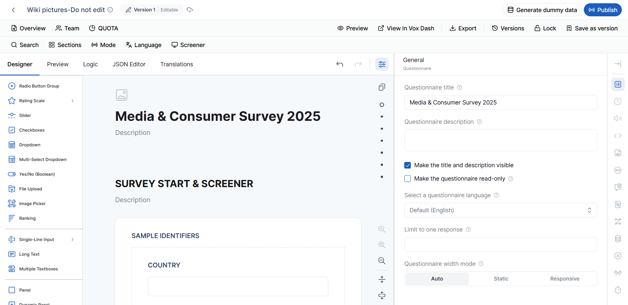This screenshot has width=628, height=305.
Task: Collapse the right properties panel arrow
Action: (618, 64)
